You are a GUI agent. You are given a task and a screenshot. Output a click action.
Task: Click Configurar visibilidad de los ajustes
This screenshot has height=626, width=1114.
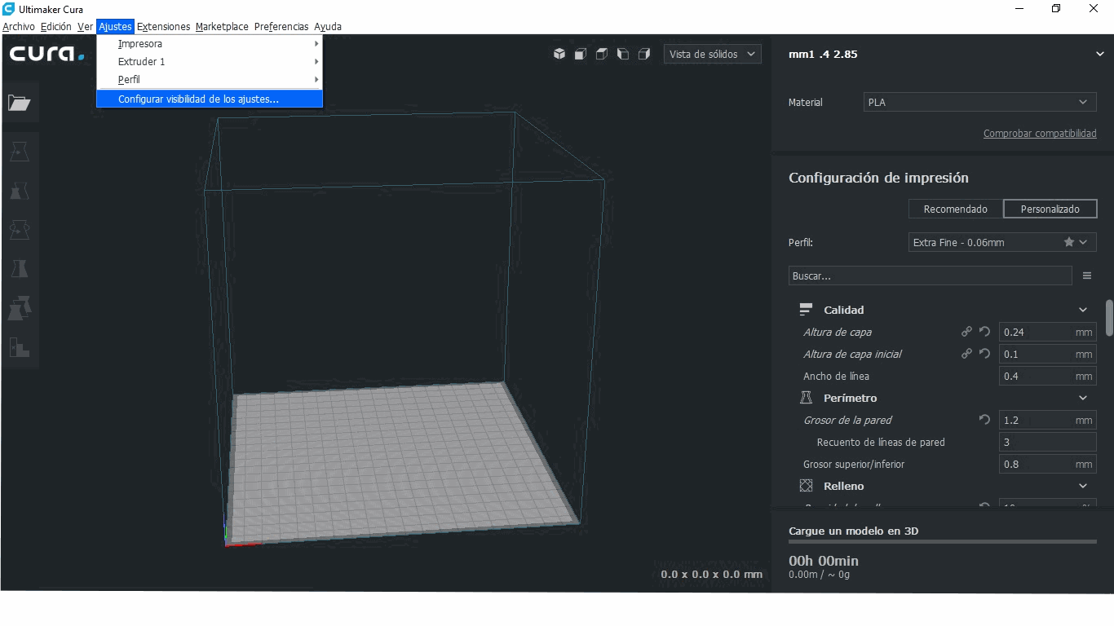coord(201,99)
